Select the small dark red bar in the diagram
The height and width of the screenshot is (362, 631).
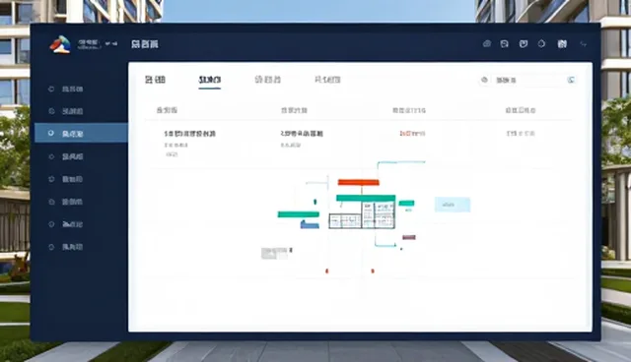point(409,237)
